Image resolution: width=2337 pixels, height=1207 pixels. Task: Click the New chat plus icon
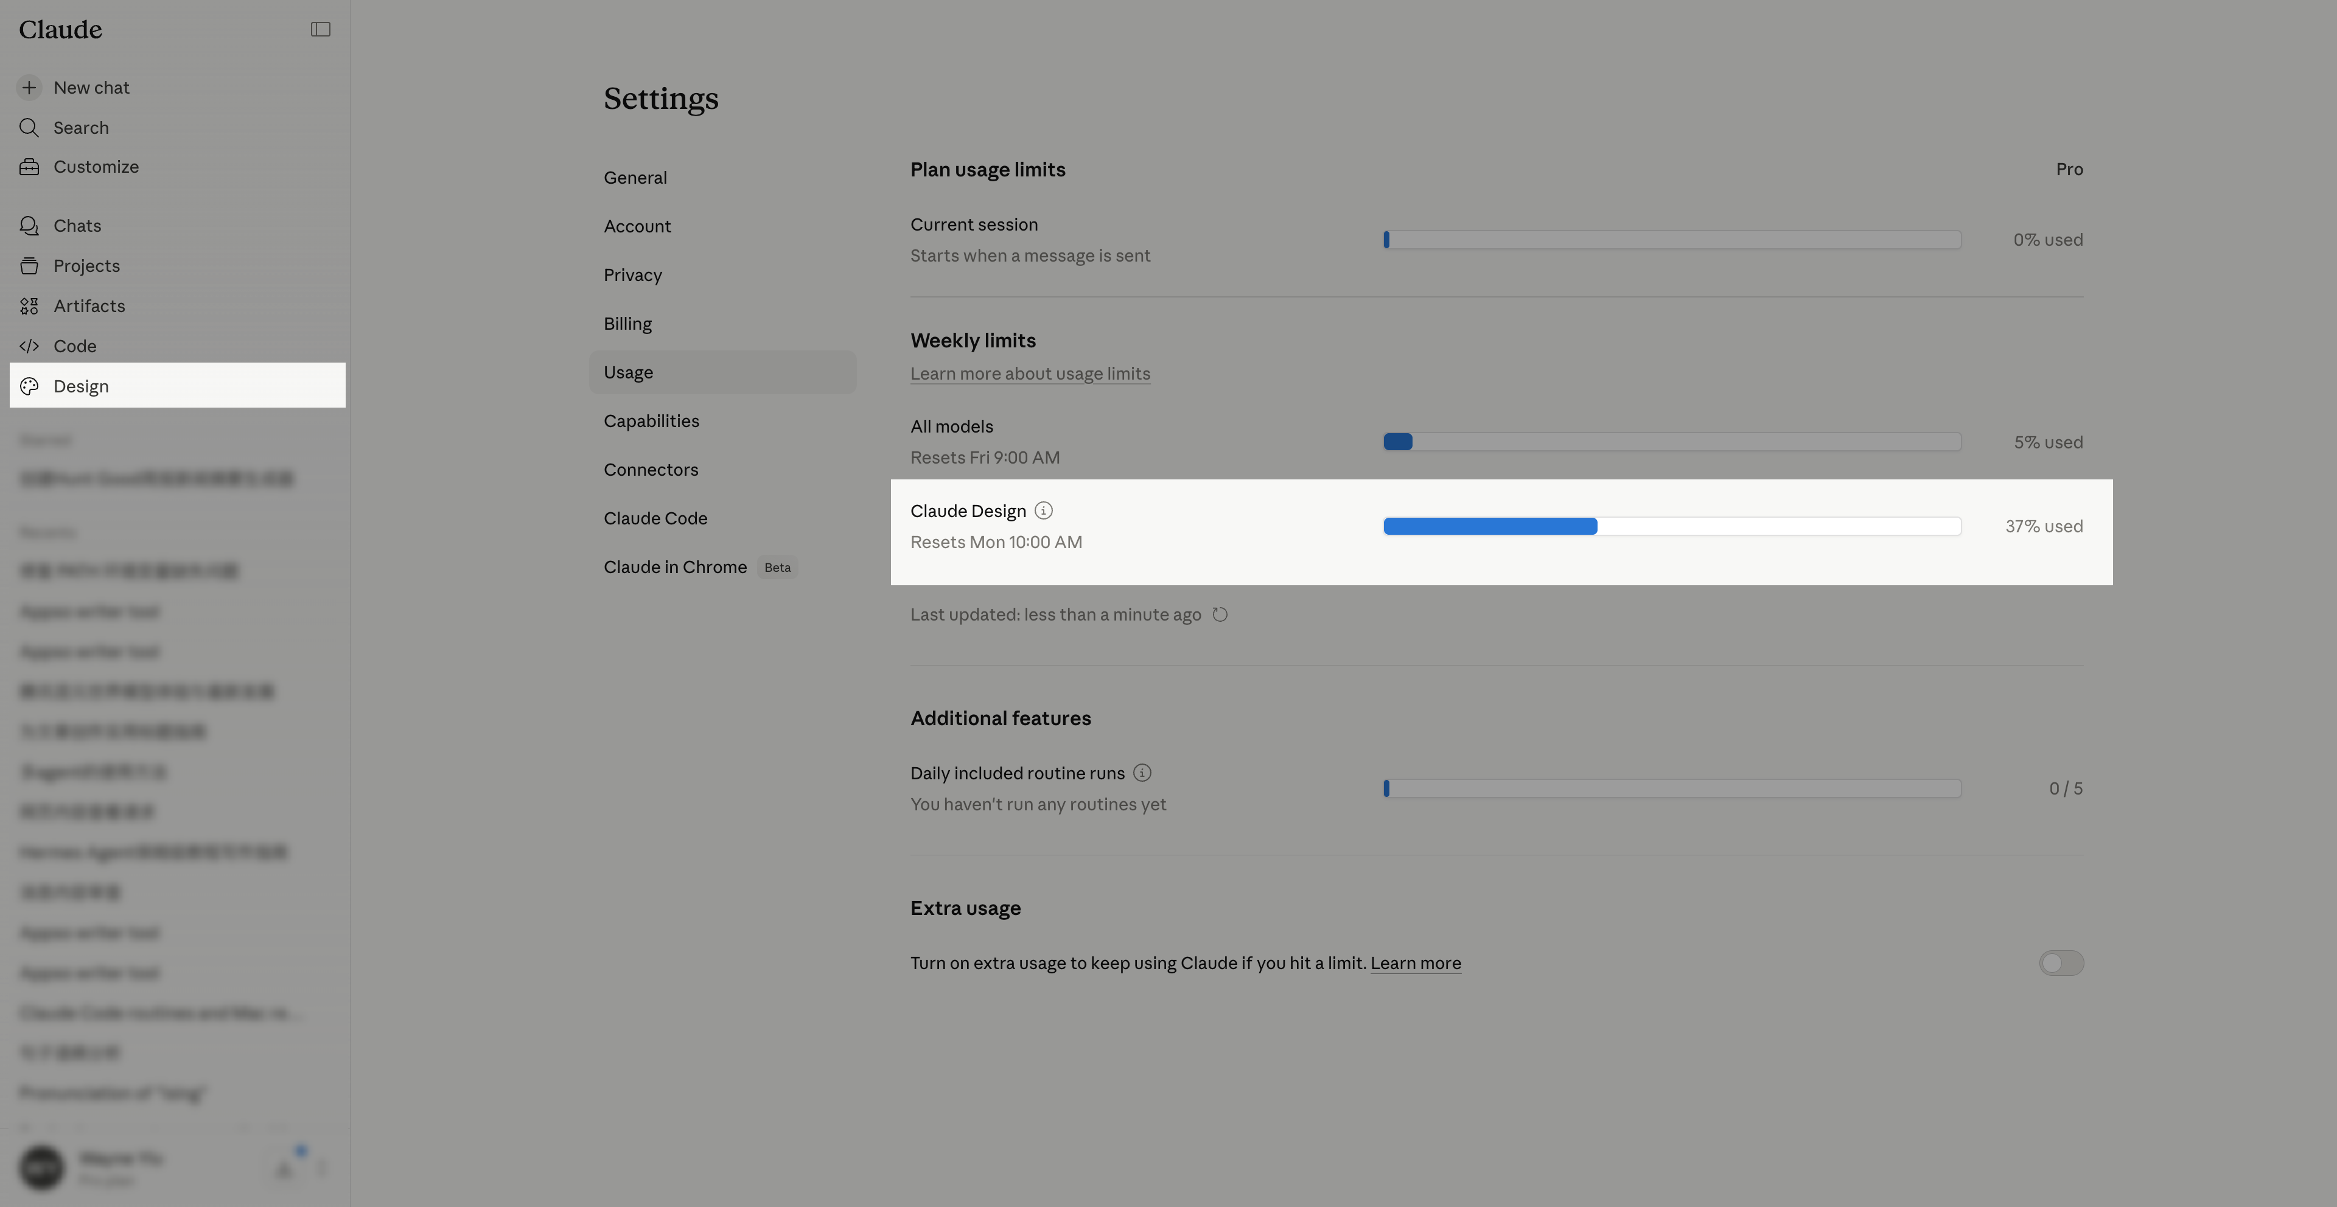point(29,87)
